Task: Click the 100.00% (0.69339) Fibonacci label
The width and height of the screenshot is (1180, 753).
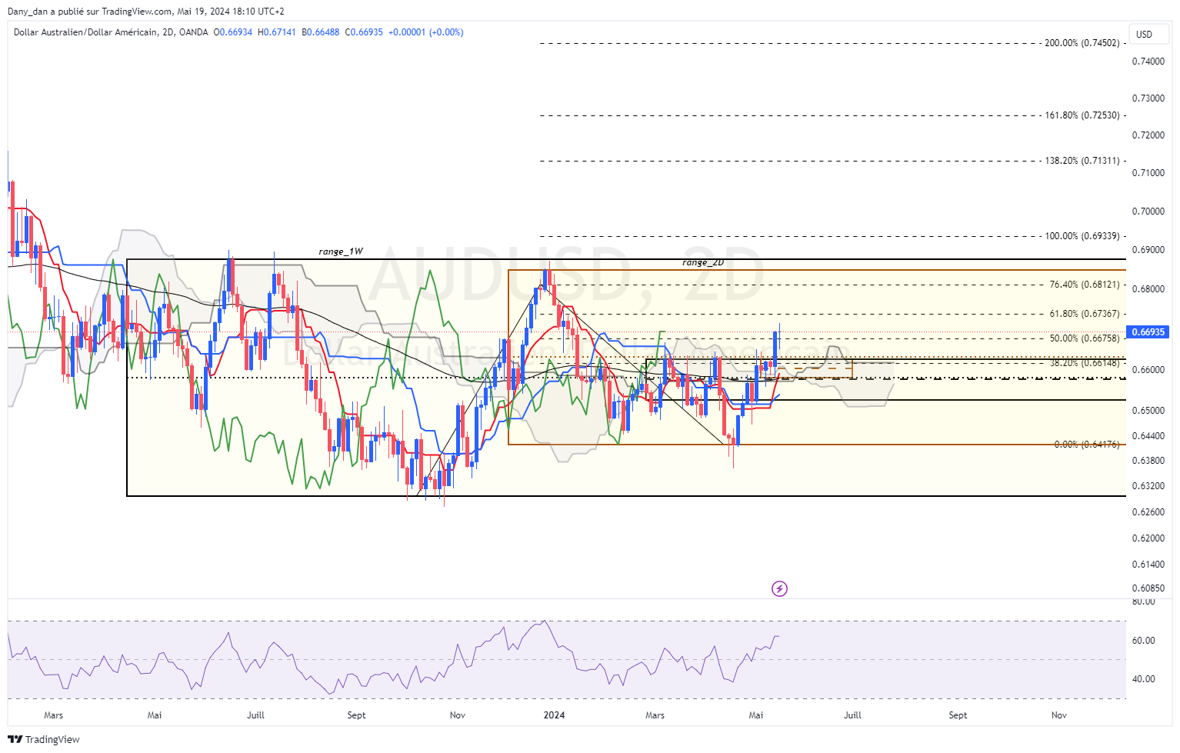Action: tap(1082, 236)
